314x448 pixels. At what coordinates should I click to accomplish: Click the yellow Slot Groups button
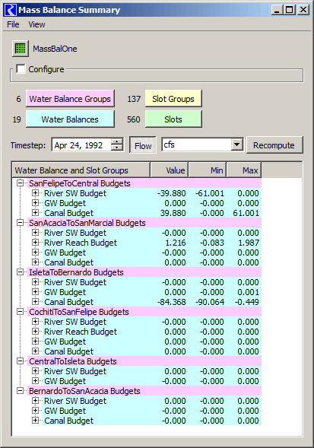pos(173,99)
